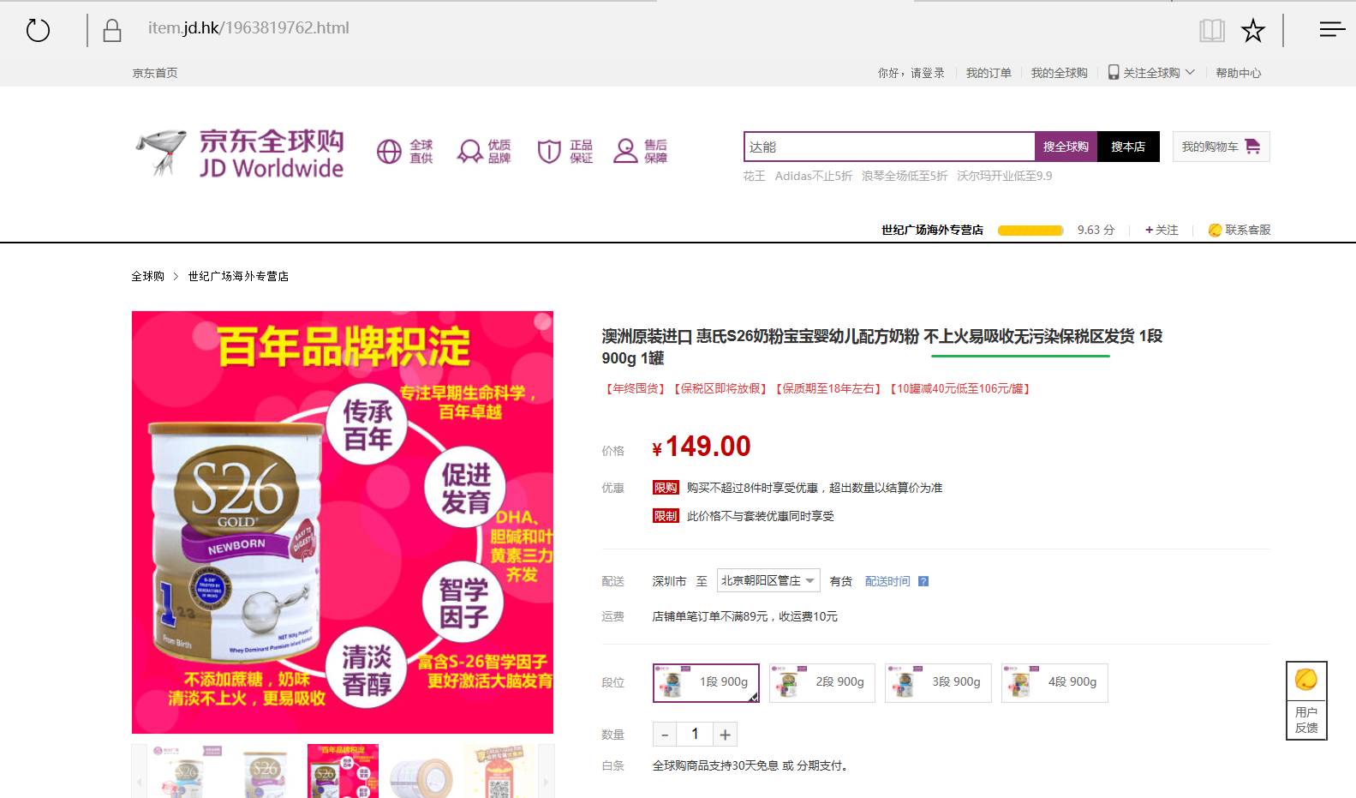Click hot keyword 花王

(x=754, y=176)
